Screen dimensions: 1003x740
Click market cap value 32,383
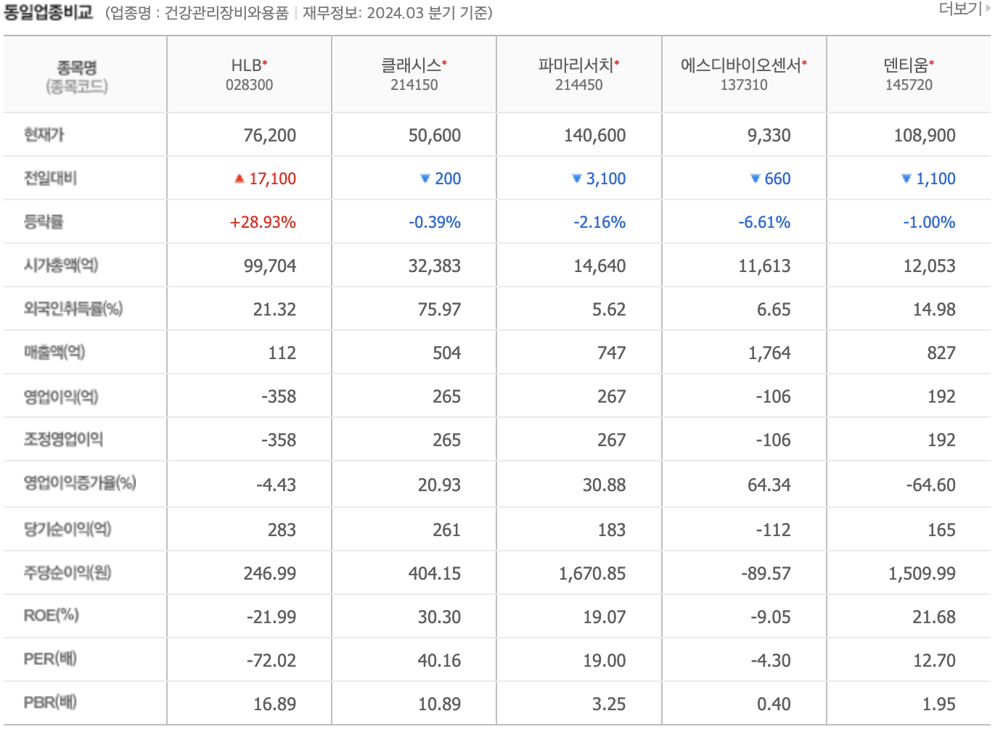point(435,266)
